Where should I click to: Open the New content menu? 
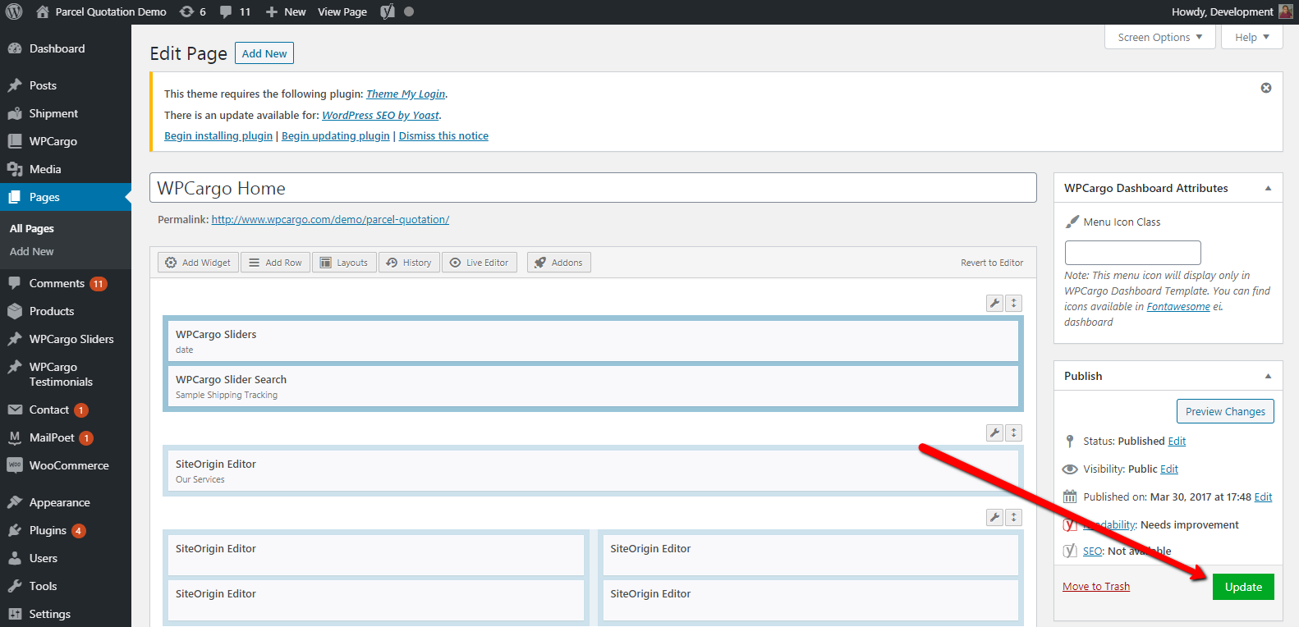286,11
